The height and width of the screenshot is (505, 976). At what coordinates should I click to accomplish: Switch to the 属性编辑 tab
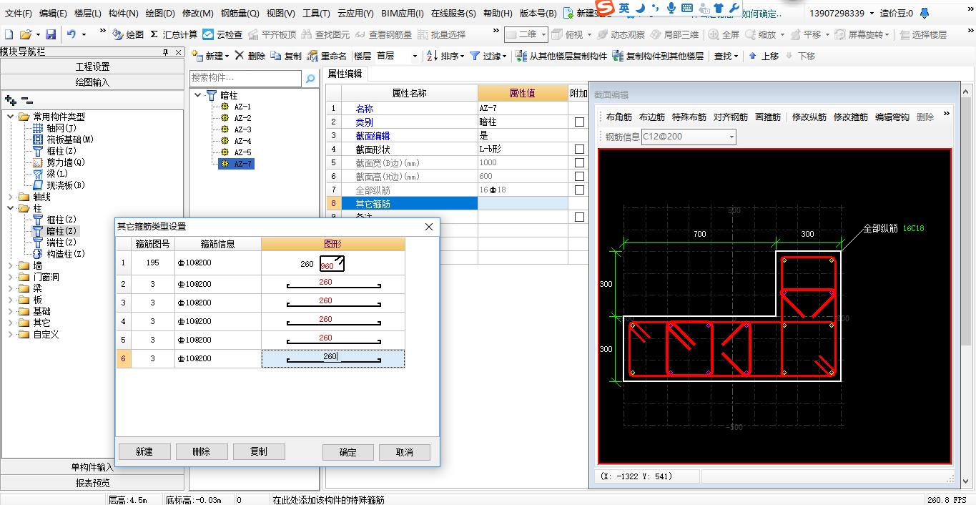[345, 74]
